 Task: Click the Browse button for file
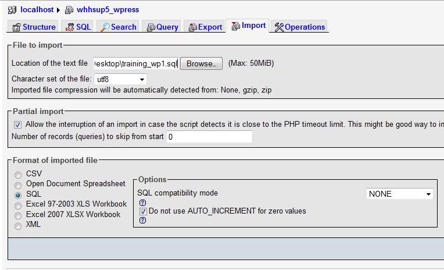click(201, 63)
